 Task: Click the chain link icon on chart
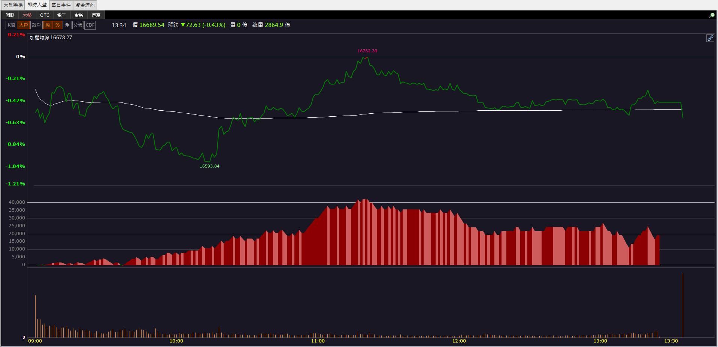(x=710, y=38)
